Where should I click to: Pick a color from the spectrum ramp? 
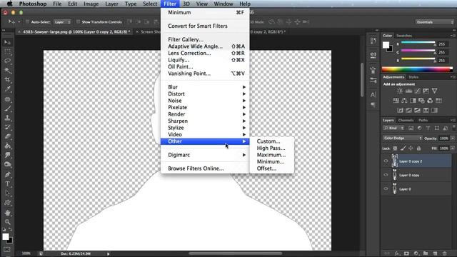(417, 69)
